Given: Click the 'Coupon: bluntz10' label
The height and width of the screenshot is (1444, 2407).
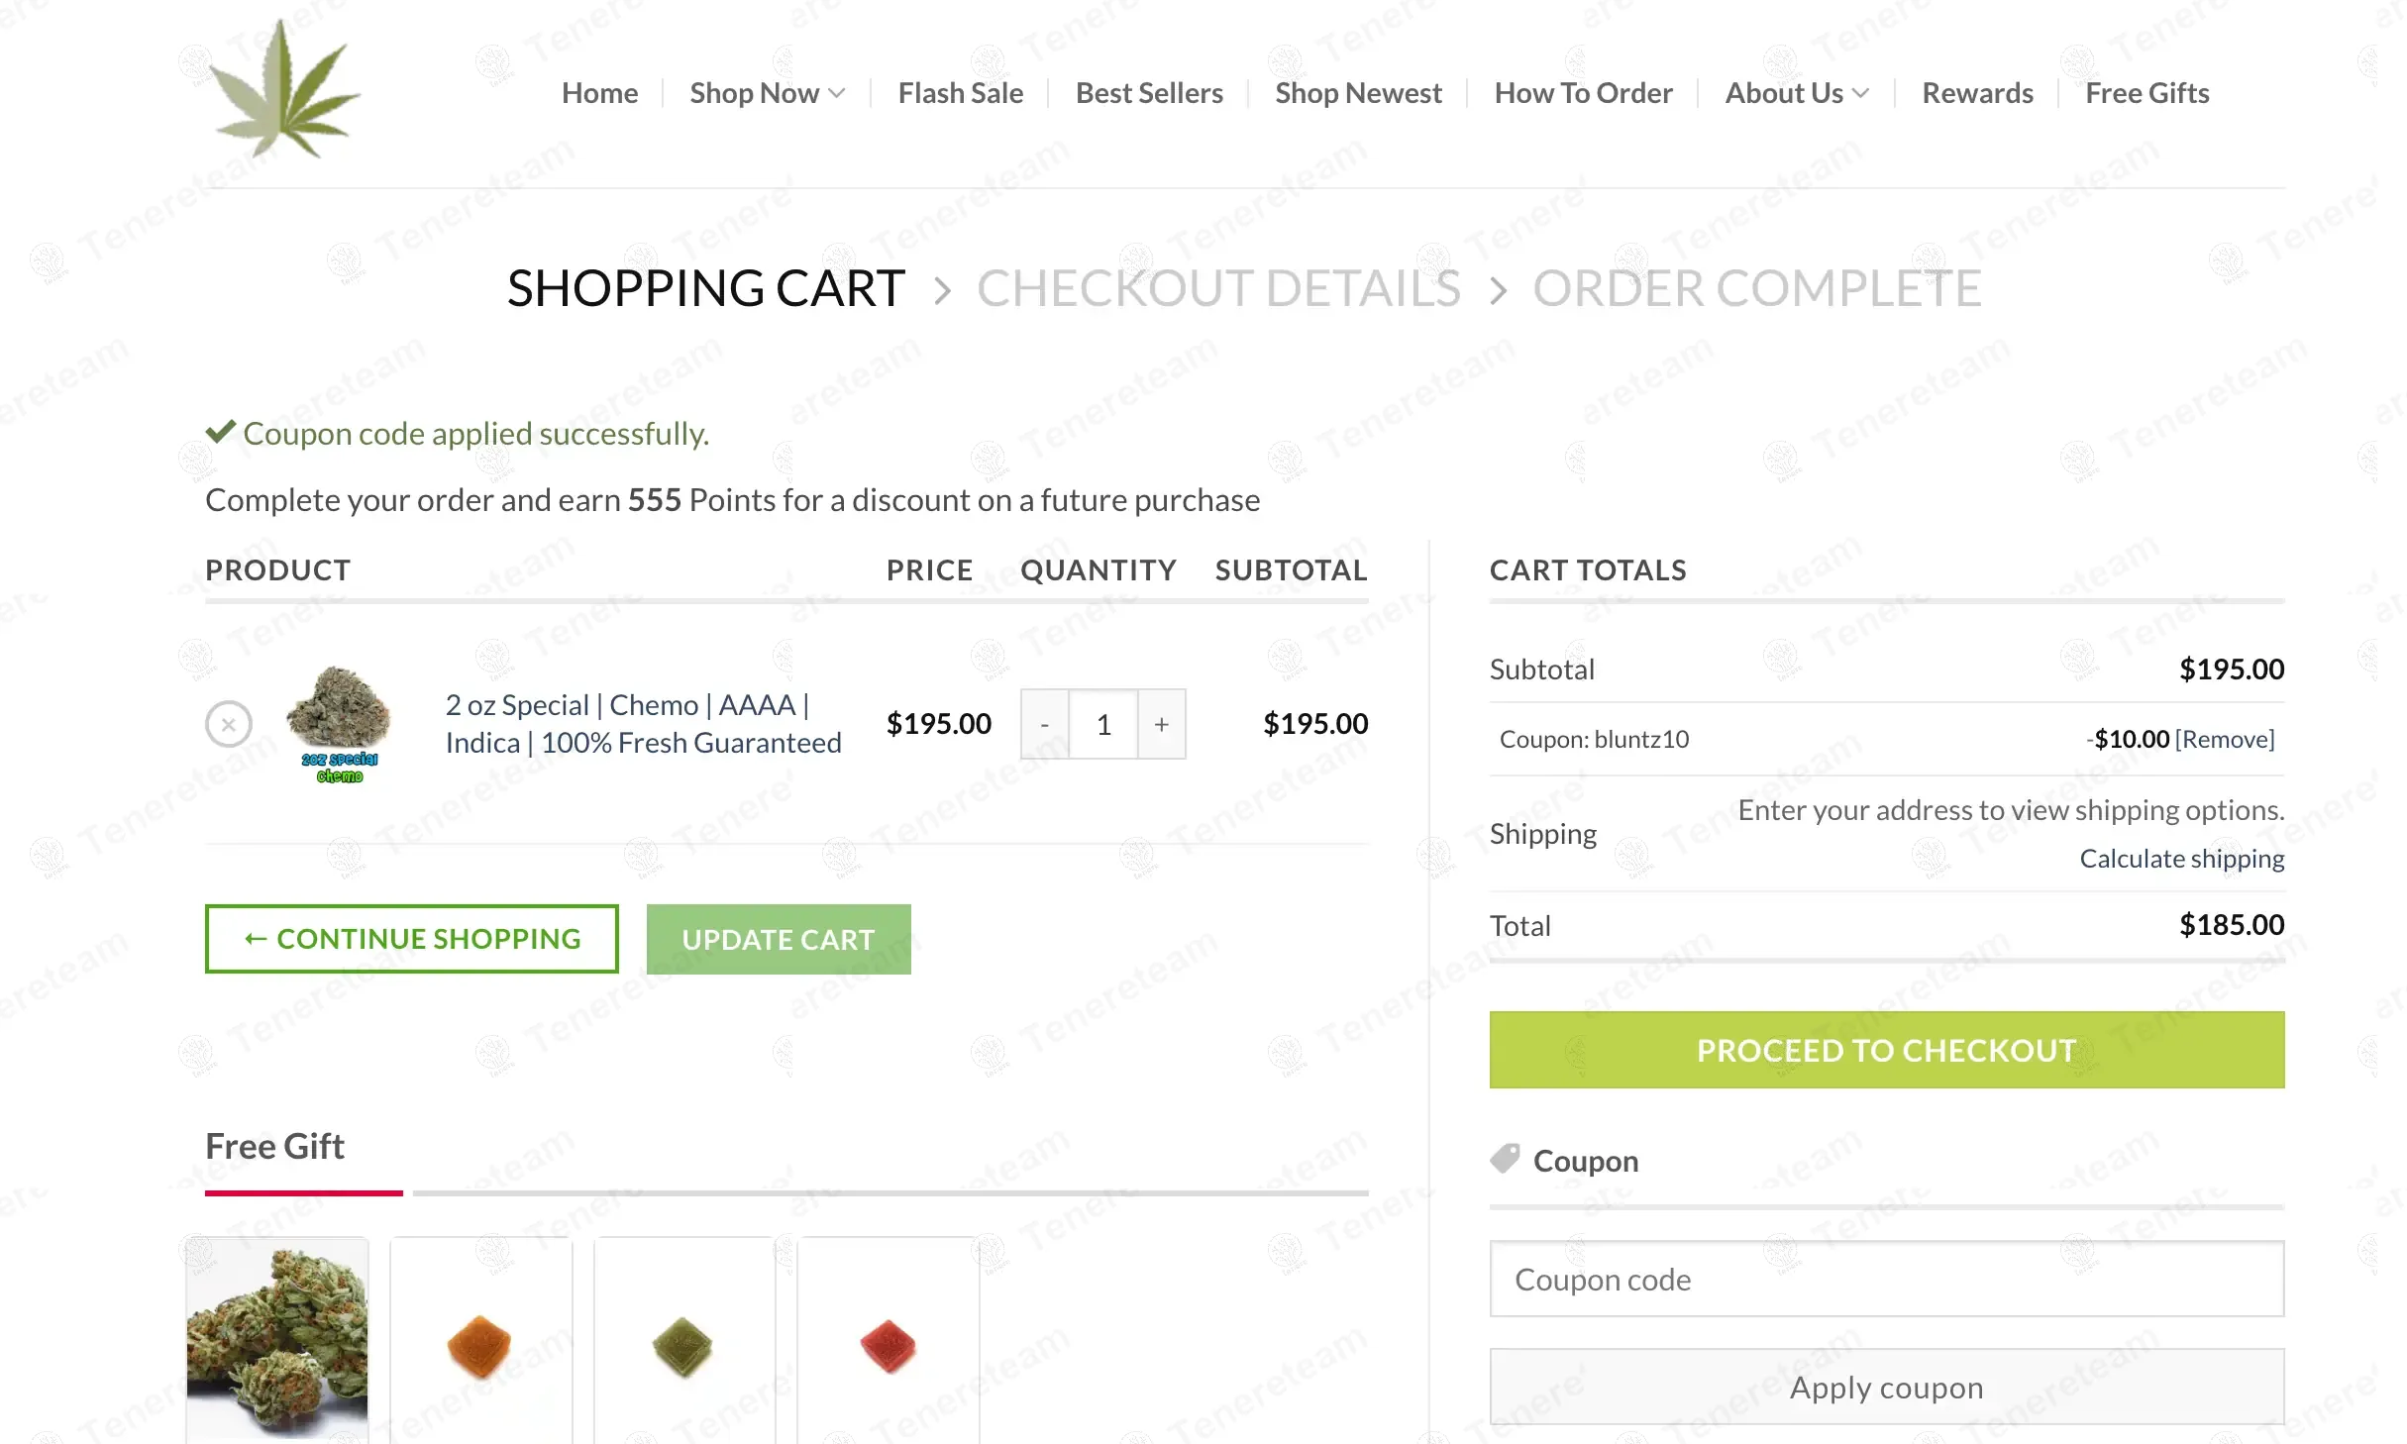Looking at the screenshot, I should pyautogui.click(x=1594, y=739).
